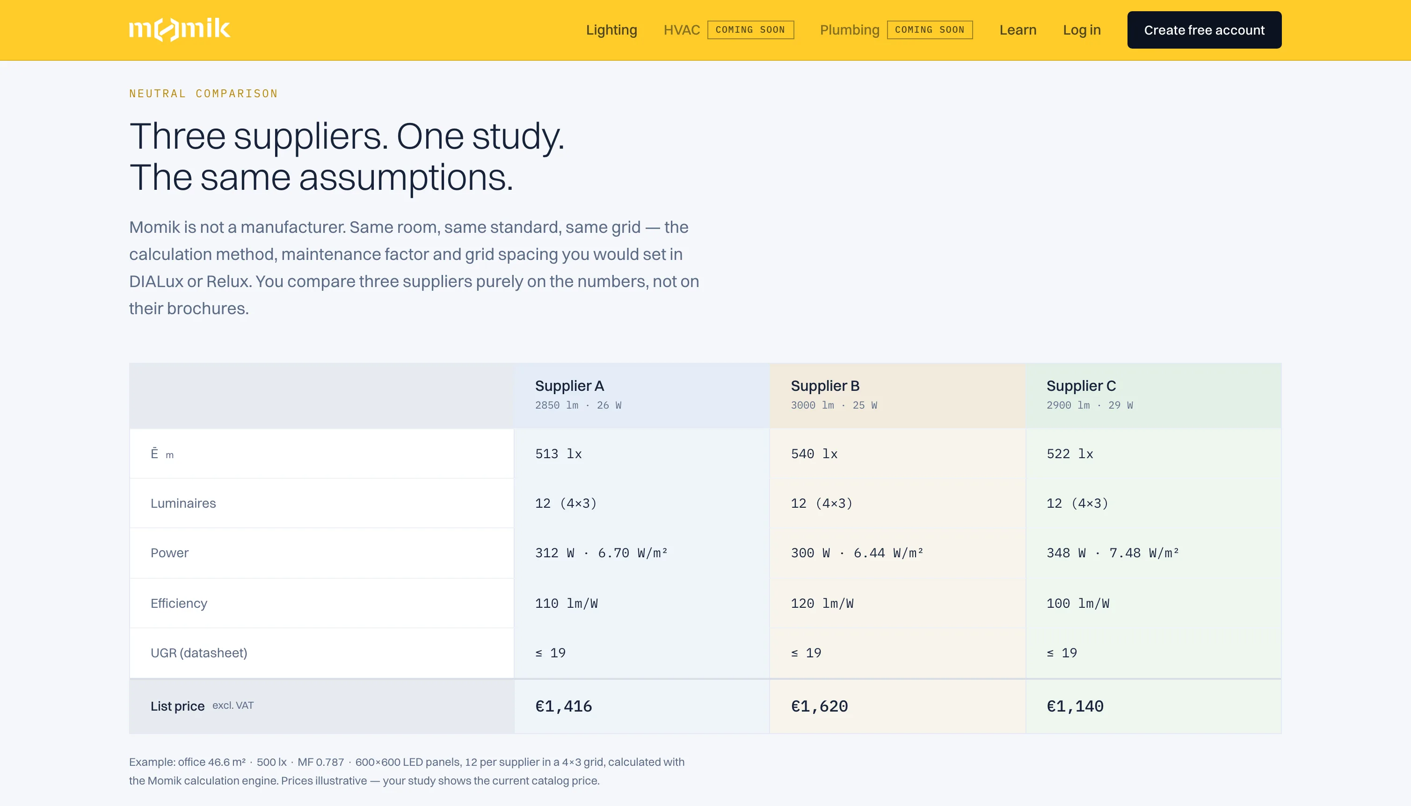Click Create free account button
This screenshot has height=806, width=1411.
pos(1204,30)
